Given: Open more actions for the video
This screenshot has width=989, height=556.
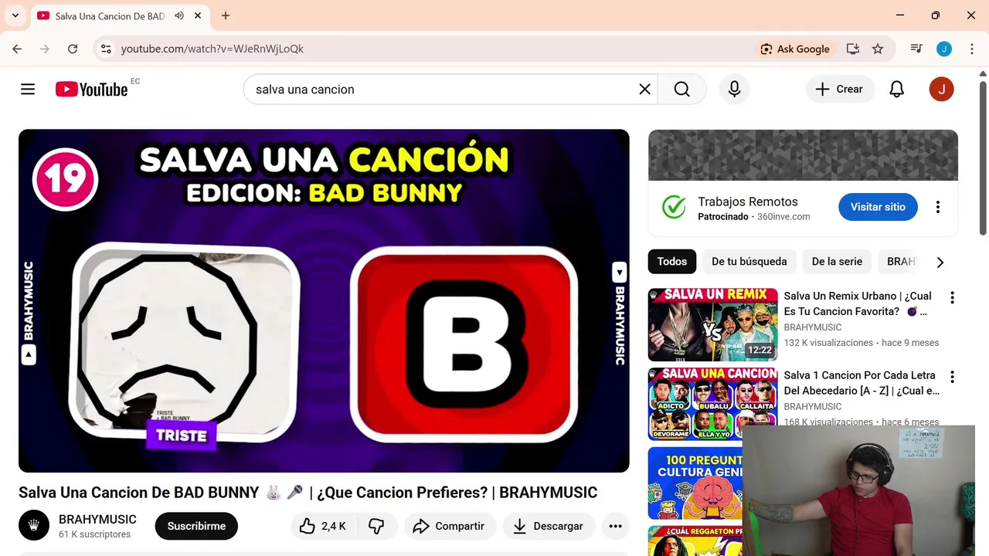Looking at the screenshot, I should click(615, 526).
